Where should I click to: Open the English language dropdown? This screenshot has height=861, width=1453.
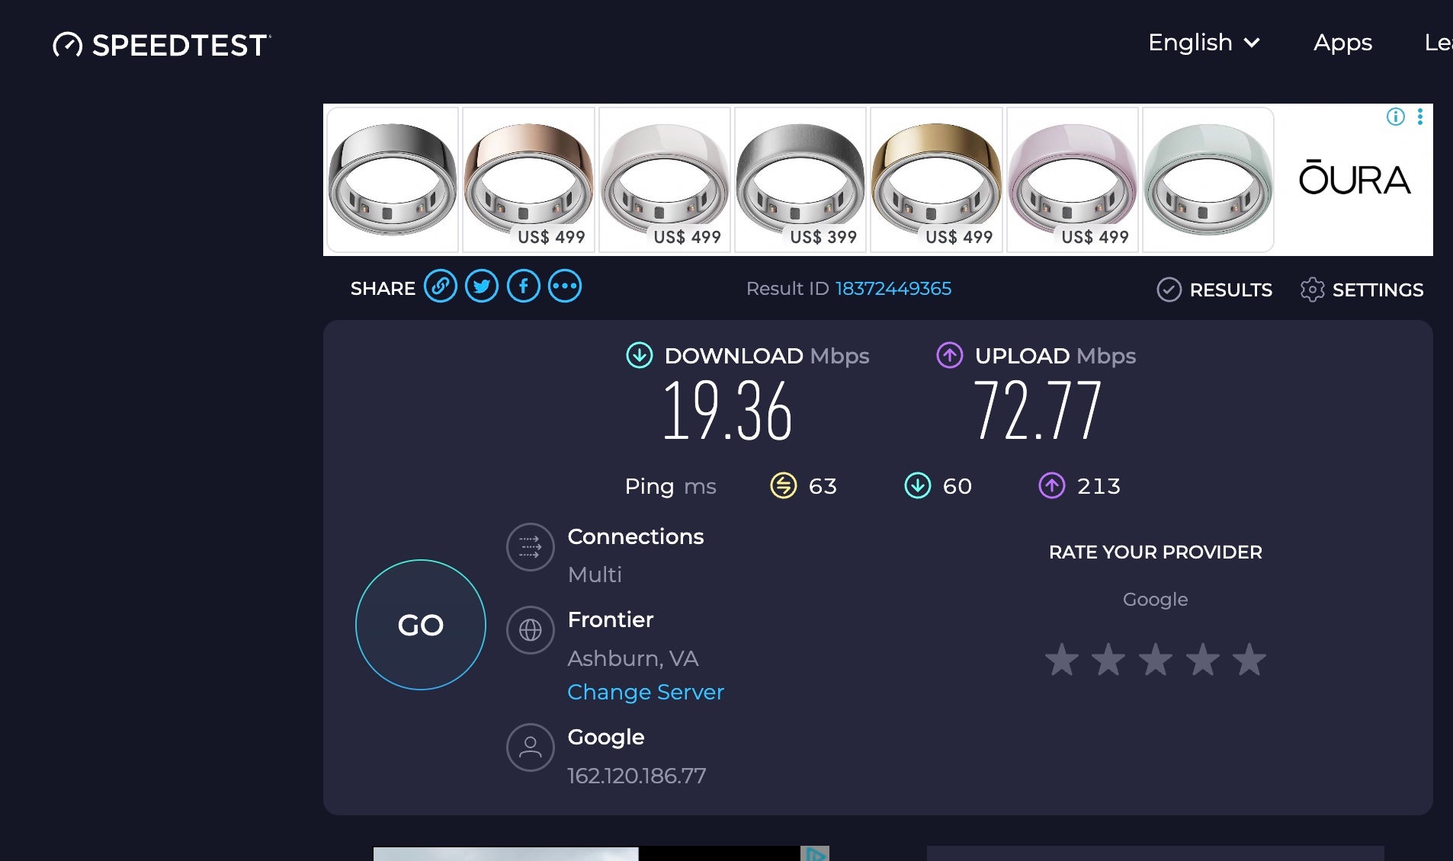tap(1203, 43)
